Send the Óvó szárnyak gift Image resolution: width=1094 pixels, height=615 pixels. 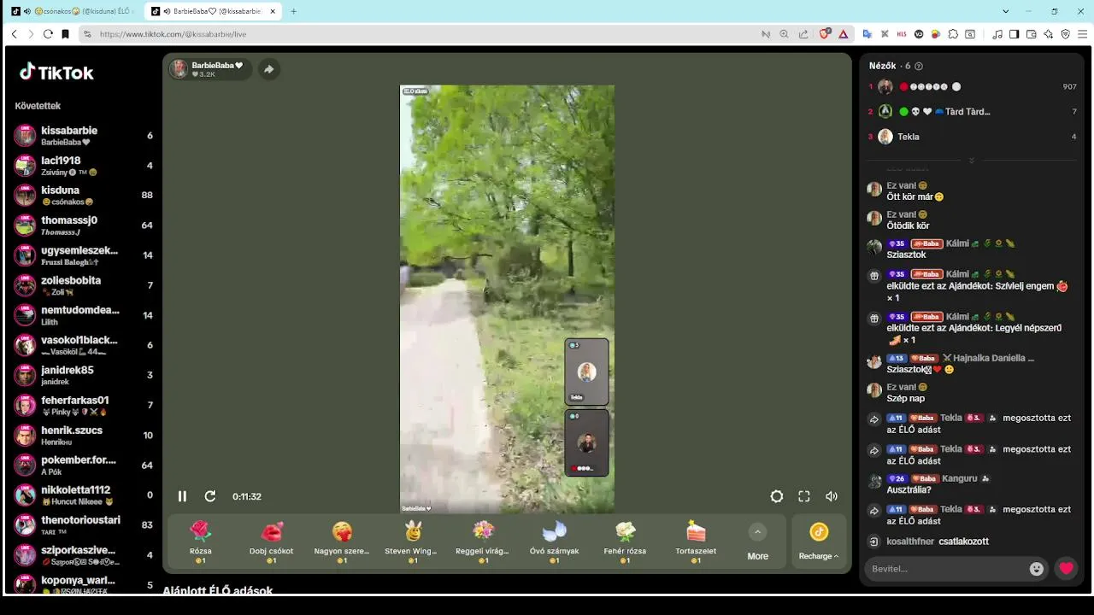[x=555, y=542]
